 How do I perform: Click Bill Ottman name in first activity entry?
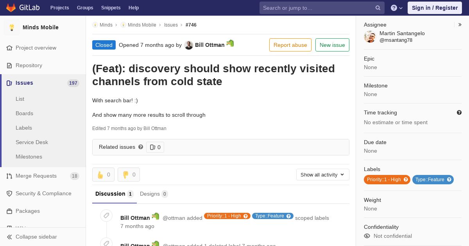tap(135, 218)
